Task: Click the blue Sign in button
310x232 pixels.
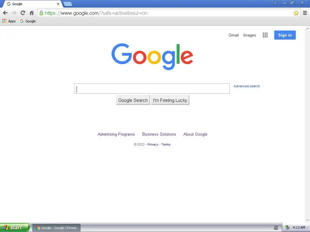Action: point(285,35)
